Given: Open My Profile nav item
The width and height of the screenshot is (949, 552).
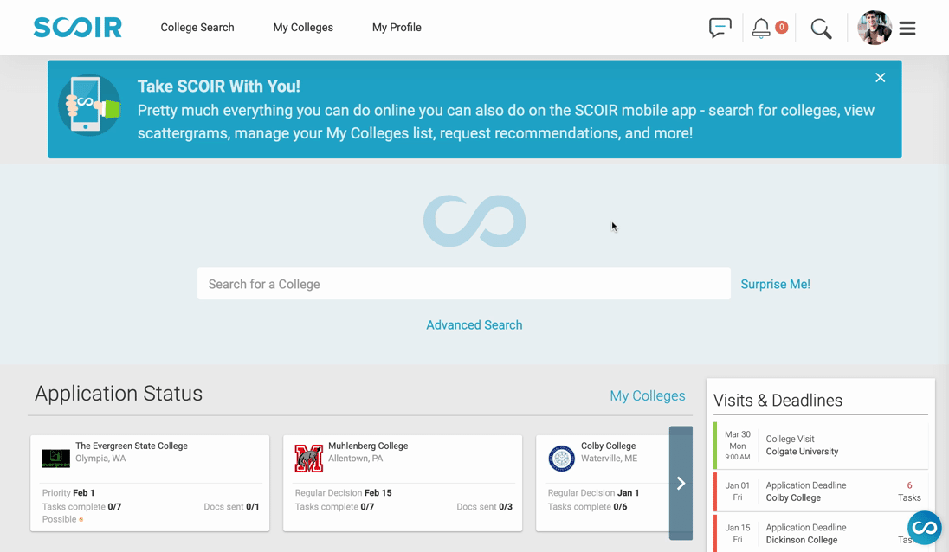Looking at the screenshot, I should coord(397,27).
